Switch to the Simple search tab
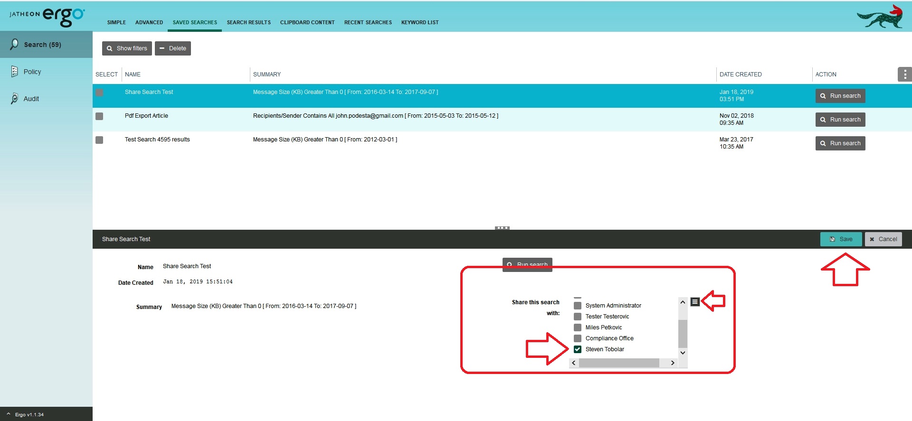Image resolution: width=912 pixels, height=421 pixels. [116, 22]
